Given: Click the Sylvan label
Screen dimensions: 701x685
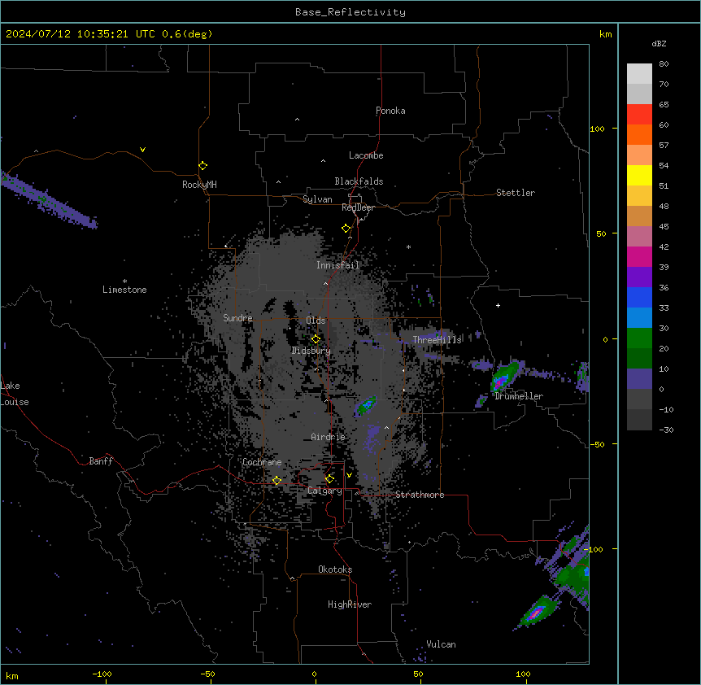Looking at the screenshot, I should tap(317, 199).
